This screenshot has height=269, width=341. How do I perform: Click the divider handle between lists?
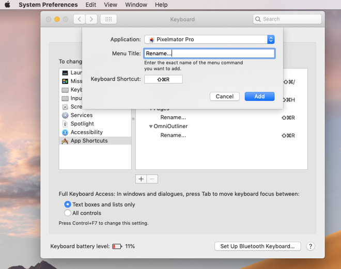coord(133,119)
